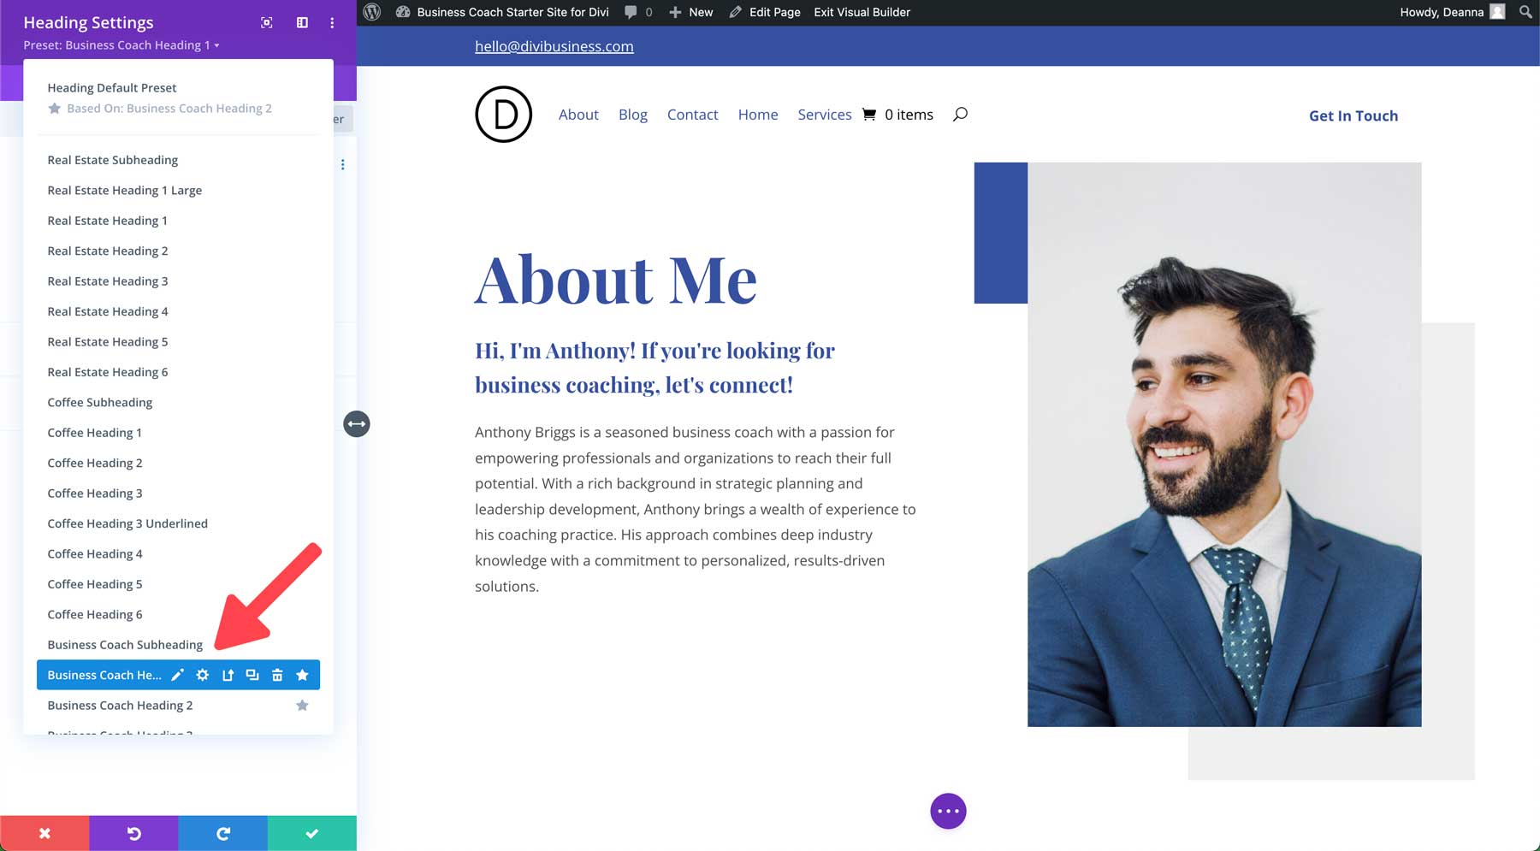Select the Coffee Heading 3 Underlined preset
This screenshot has width=1540, height=851.
tap(127, 523)
